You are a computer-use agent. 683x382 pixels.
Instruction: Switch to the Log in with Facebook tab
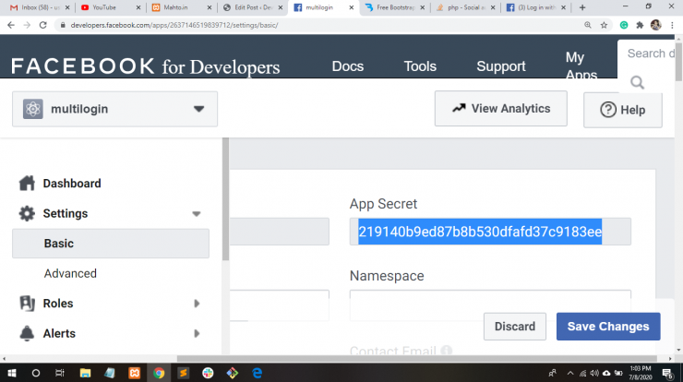click(536, 7)
